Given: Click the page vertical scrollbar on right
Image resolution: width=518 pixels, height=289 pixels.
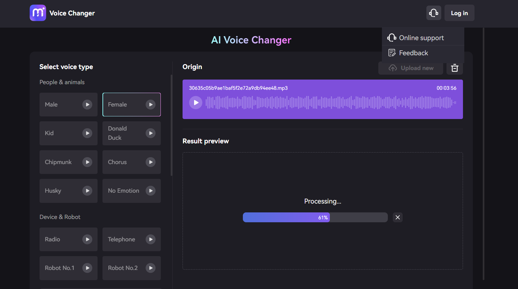Looking at the screenshot, I should coord(483,154).
